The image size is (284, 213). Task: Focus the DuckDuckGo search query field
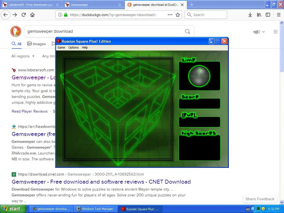coord(105,31)
